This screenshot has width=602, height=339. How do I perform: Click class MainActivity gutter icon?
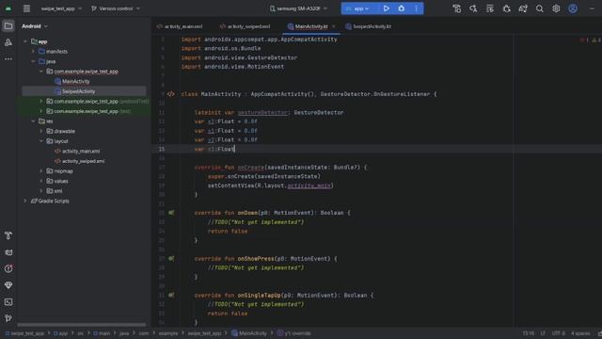pyautogui.click(x=171, y=94)
